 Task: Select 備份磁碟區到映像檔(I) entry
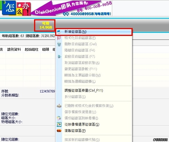pyautogui.click(x=81, y=118)
